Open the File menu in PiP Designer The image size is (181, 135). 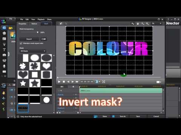(21, 19)
